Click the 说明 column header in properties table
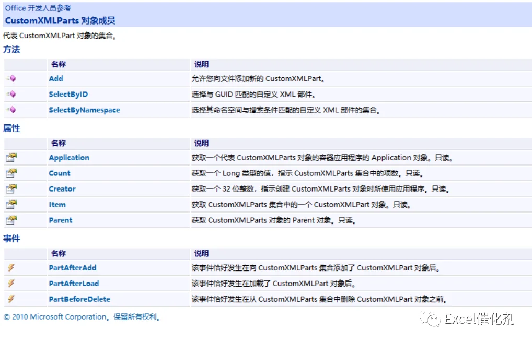This screenshot has height=342, width=532. click(x=202, y=143)
